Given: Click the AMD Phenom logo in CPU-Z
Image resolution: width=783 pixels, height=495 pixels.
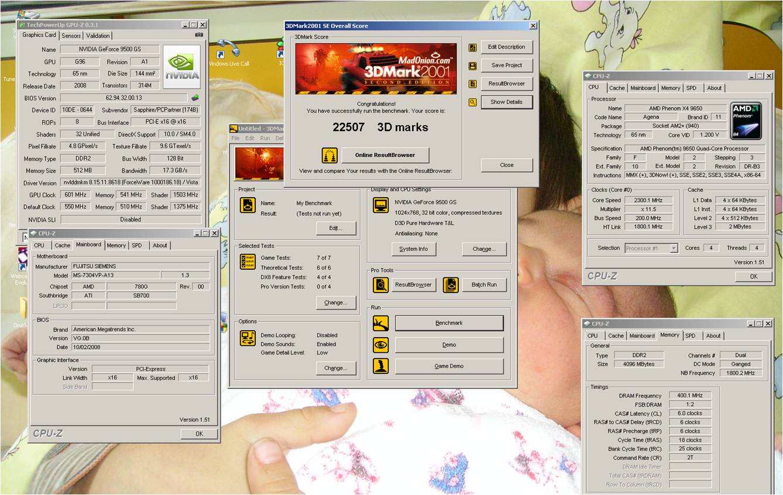Looking at the screenshot, I should point(746,122).
